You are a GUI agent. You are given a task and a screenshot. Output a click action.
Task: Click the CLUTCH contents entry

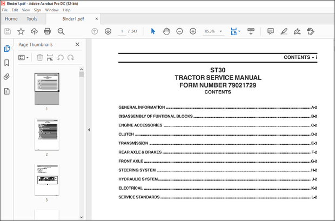218,134
